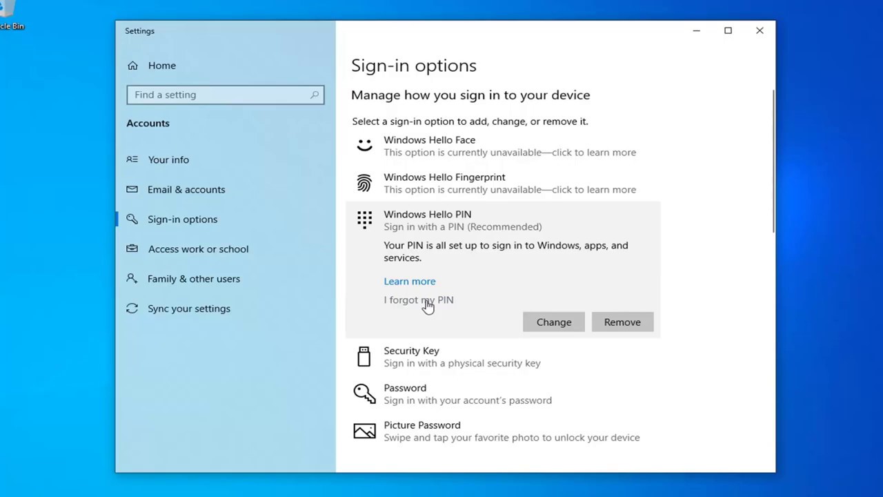This screenshot has height=497, width=883.
Task: Click the Sign-in options key icon in sidebar
Action: pyautogui.click(x=132, y=219)
